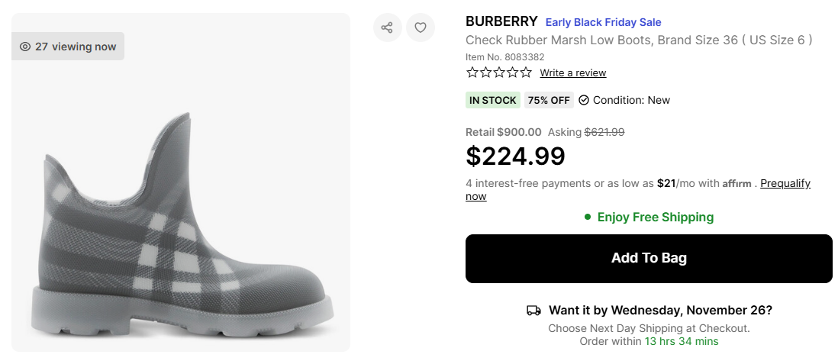Click the $224.99 sale price
The height and width of the screenshot is (361, 838).
click(515, 156)
